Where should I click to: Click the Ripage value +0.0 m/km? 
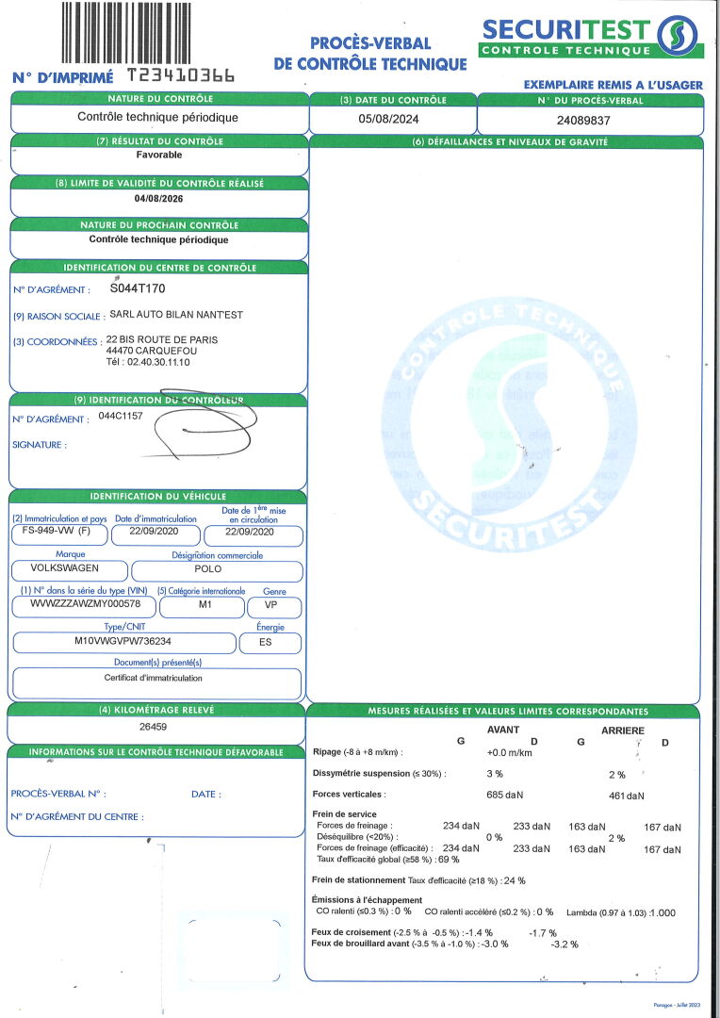coord(509,752)
